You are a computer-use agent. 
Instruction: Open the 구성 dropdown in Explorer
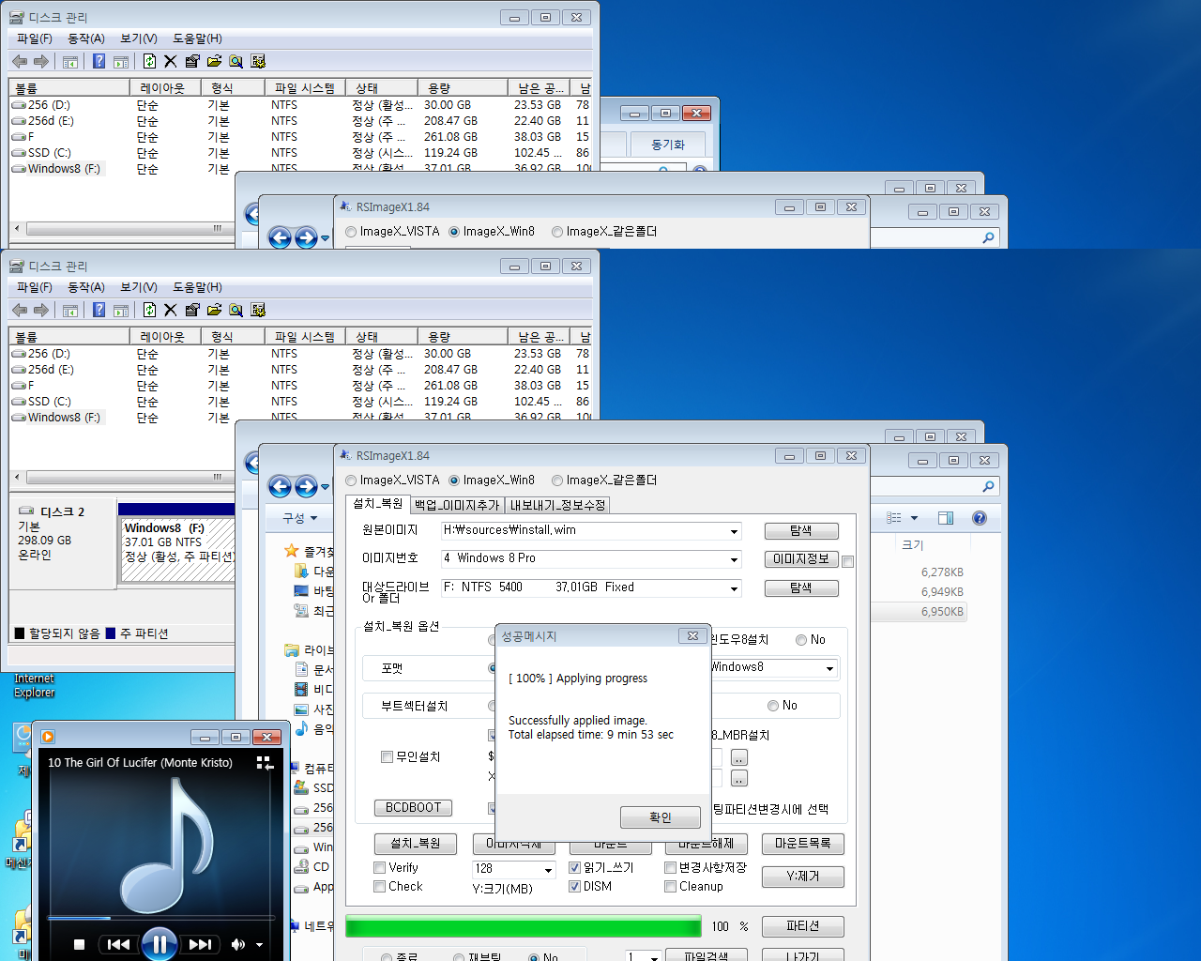300,518
